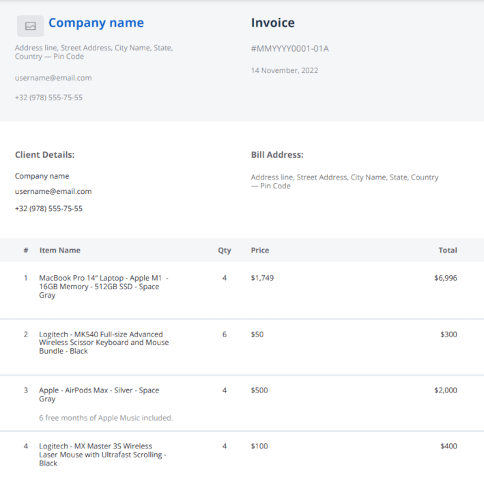
Task: Click the sender address line under the company name
Action: click(x=94, y=52)
